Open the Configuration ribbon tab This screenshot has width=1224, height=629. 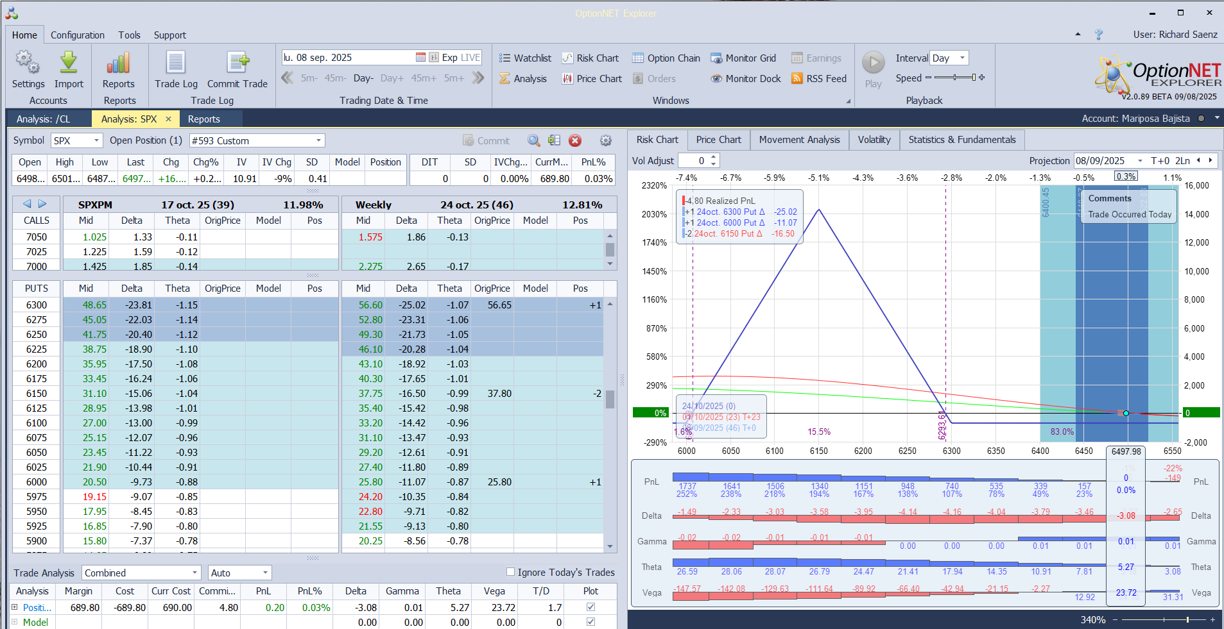click(78, 35)
